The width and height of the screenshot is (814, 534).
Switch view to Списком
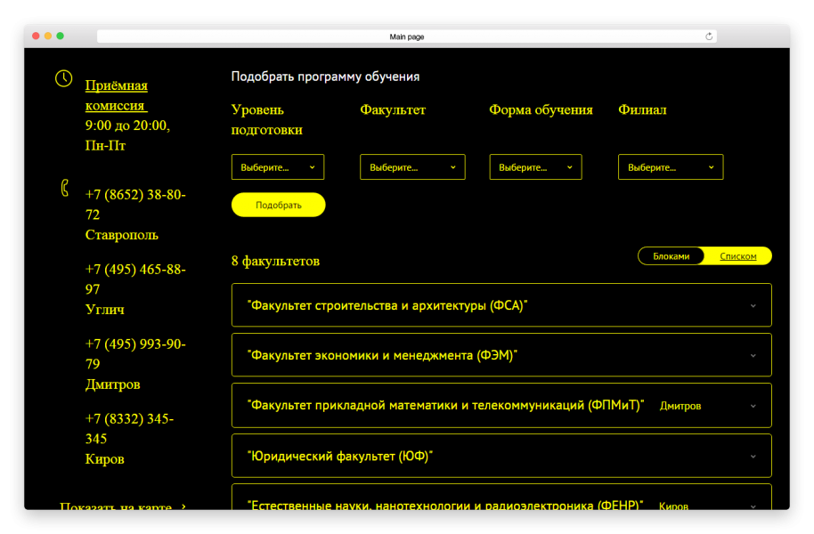(737, 256)
